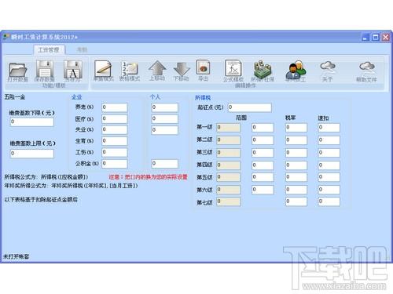Click 第三级 range upper bound field
Screen dimensions: 393x294
click(263, 153)
